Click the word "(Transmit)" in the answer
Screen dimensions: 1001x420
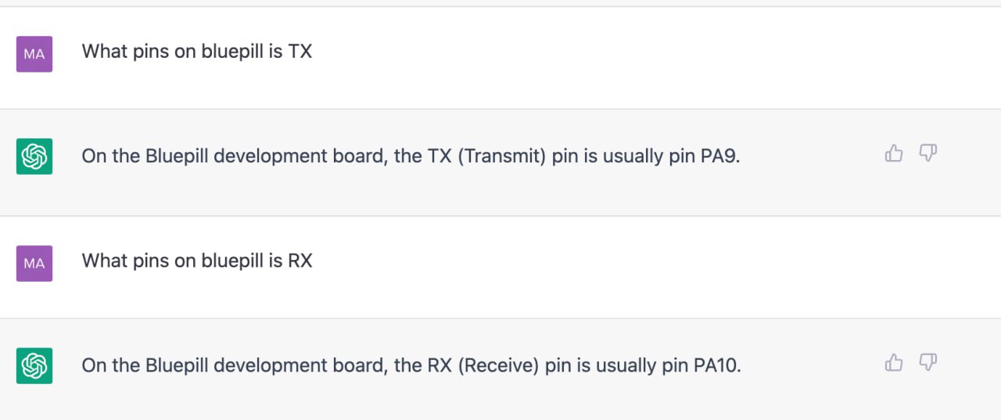tap(502, 156)
